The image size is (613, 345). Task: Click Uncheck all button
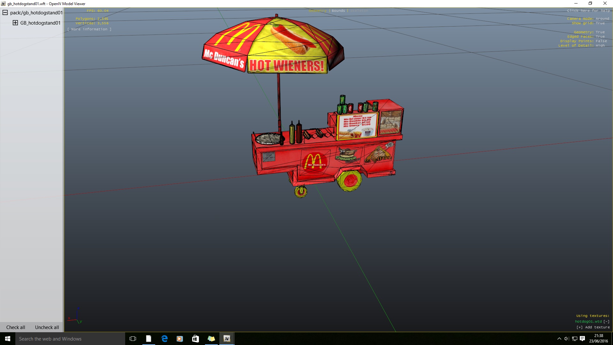click(x=47, y=327)
